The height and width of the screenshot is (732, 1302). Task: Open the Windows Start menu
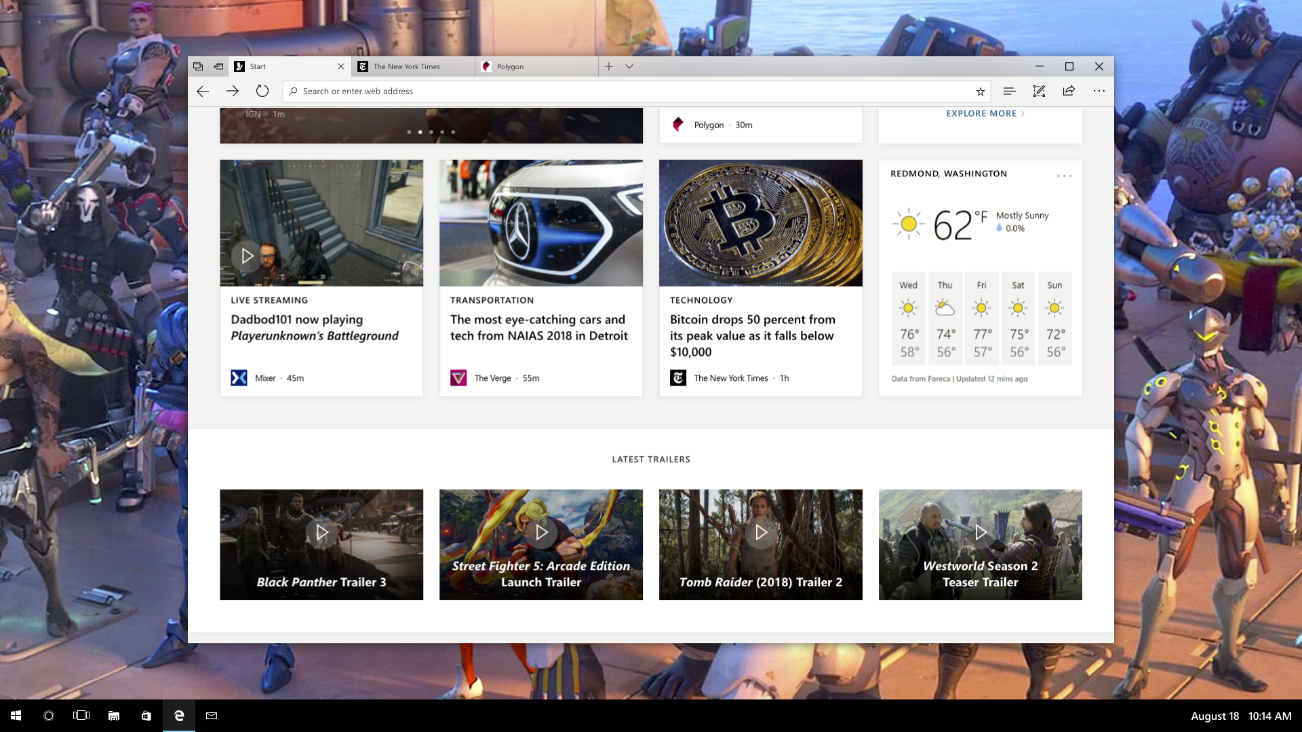click(16, 716)
